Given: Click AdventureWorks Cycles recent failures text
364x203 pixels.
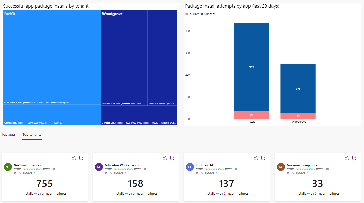Looking at the screenshot, I should pos(135,194).
